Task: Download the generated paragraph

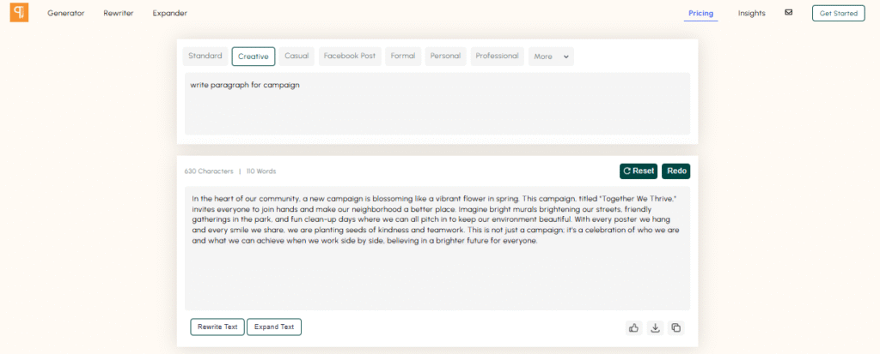Action: [655, 327]
